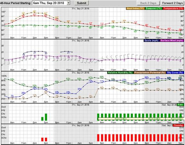Go back using Back 2 Days button
The height and width of the screenshot is (145, 185).
point(148,3)
